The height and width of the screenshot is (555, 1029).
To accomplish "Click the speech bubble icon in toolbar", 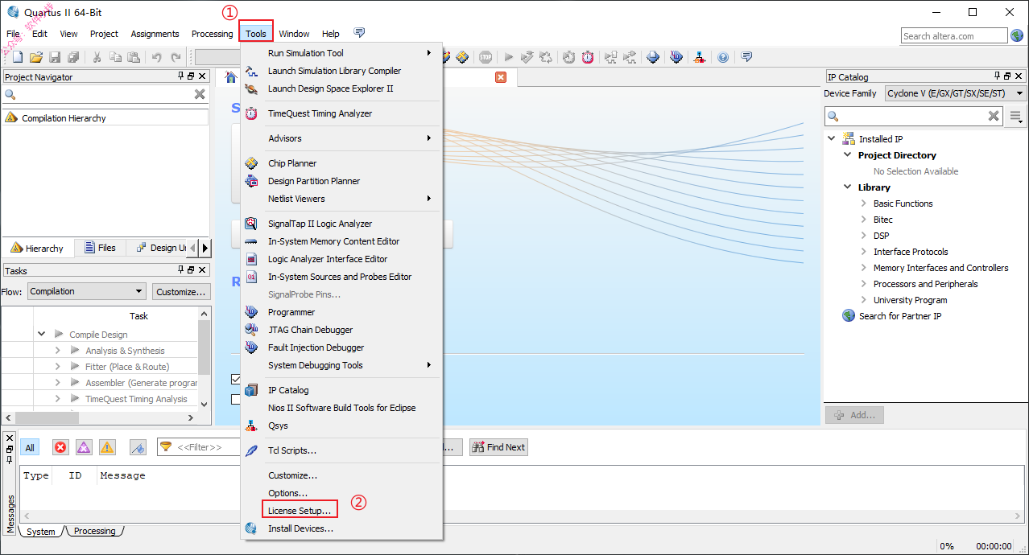I will point(746,57).
